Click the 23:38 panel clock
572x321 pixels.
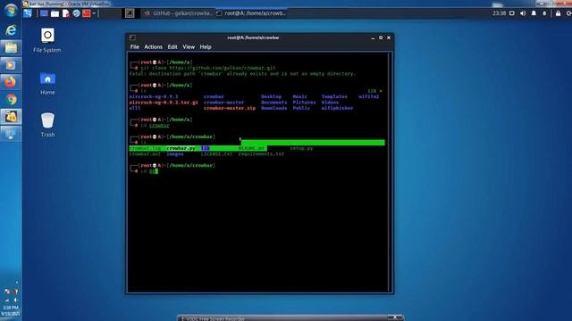pos(499,13)
